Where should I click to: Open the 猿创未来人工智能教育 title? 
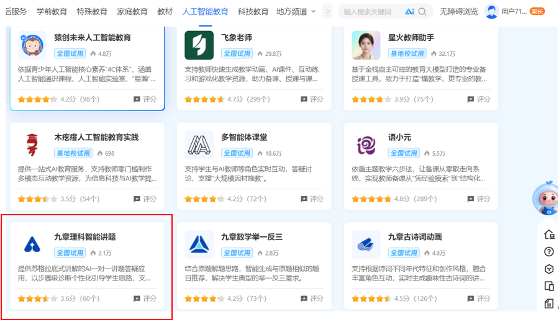click(x=93, y=37)
